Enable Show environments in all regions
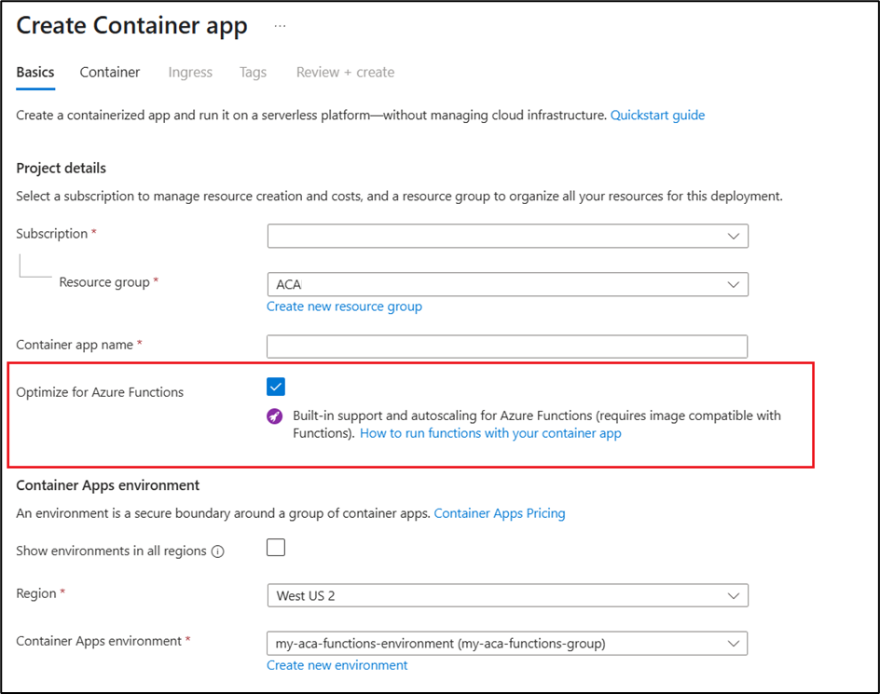The height and width of the screenshot is (694, 880). [x=276, y=548]
